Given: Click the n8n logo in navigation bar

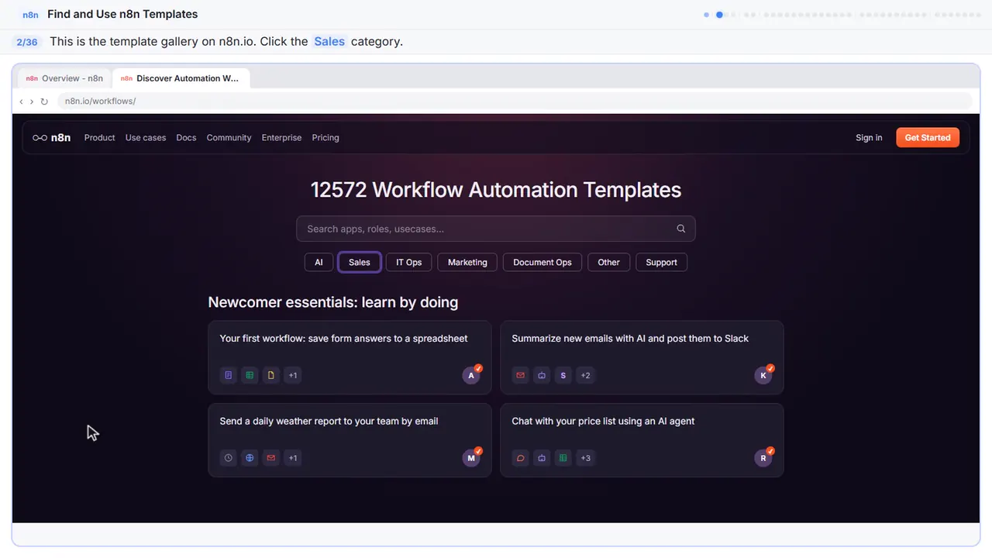Looking at the screenshot, I should pos(51,138).
